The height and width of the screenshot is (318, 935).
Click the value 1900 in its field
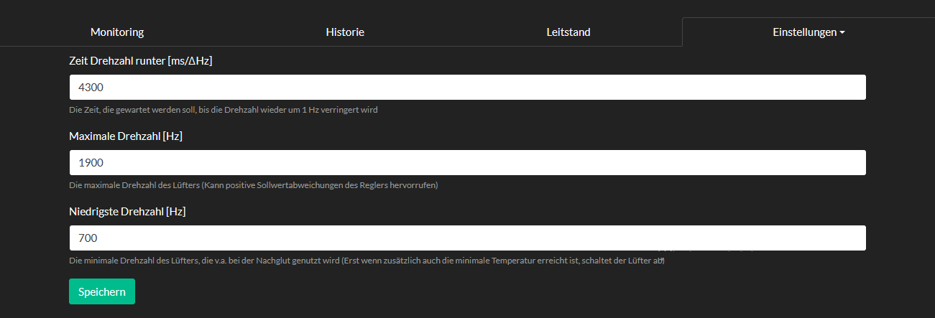coord(91,162)
